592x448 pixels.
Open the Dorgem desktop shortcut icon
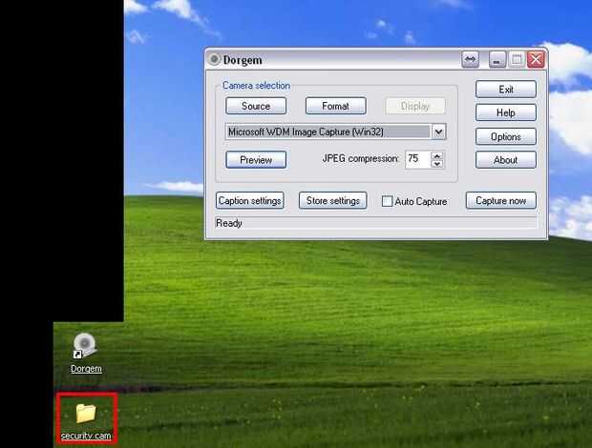tap(85, 345)
